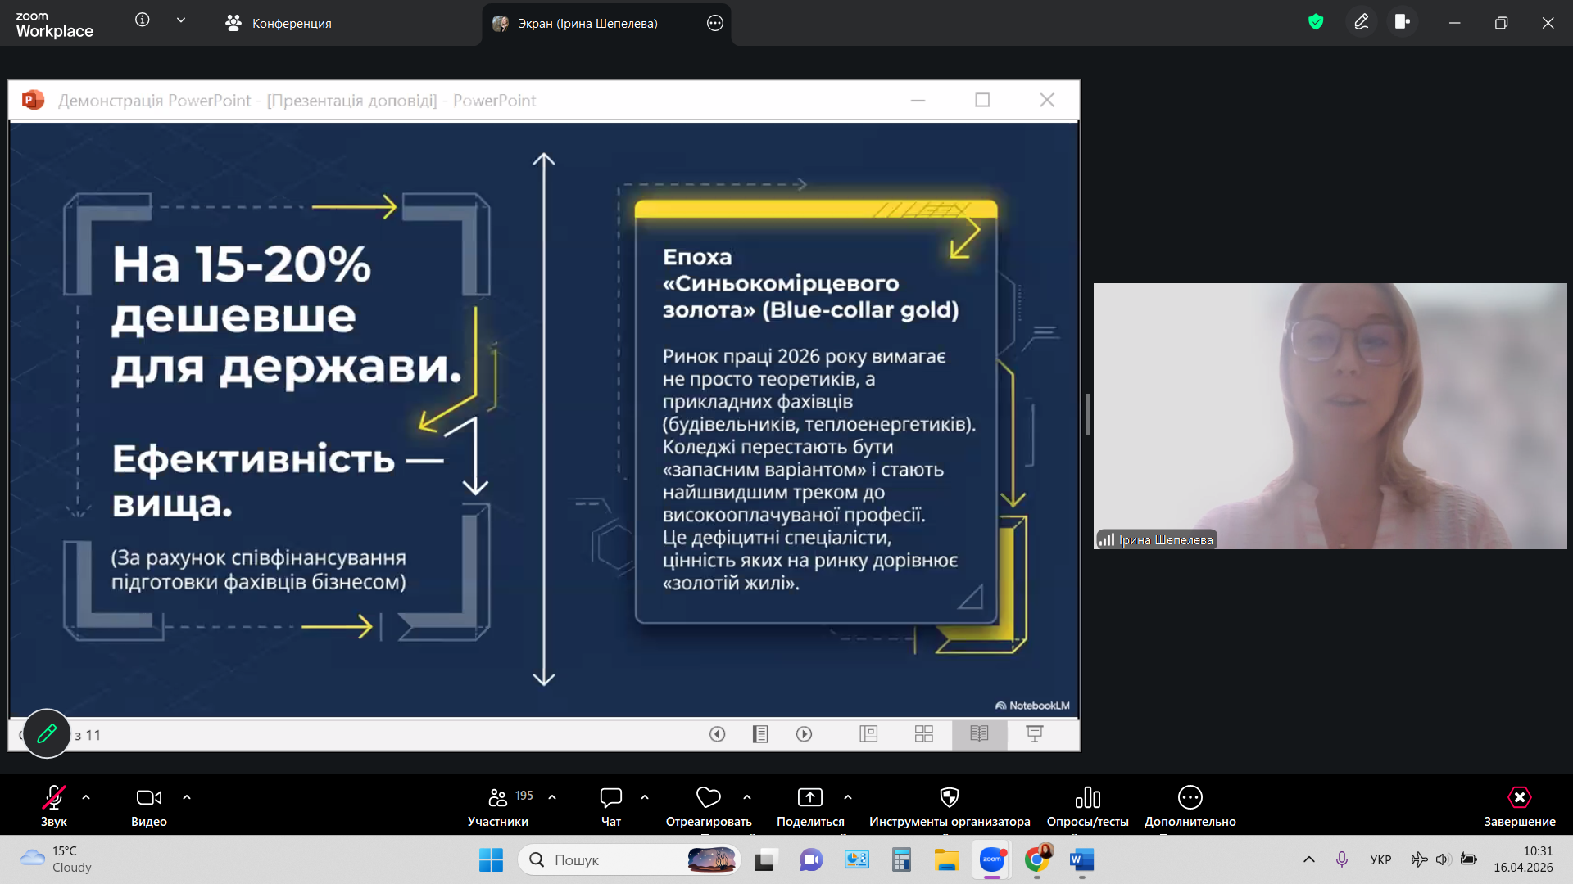Unmute the microphone with Звук
The height and width of the screenshot is (884, 1573).
(54, 805)
